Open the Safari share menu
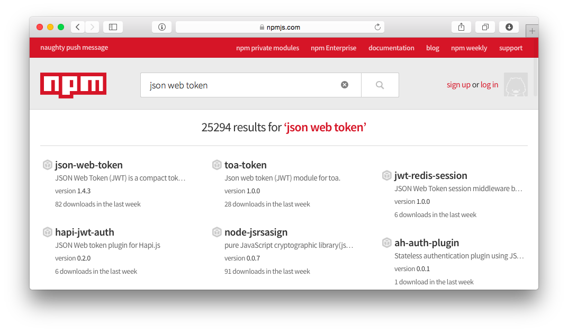This screenshot has width=568, height=332. [461, 27]
